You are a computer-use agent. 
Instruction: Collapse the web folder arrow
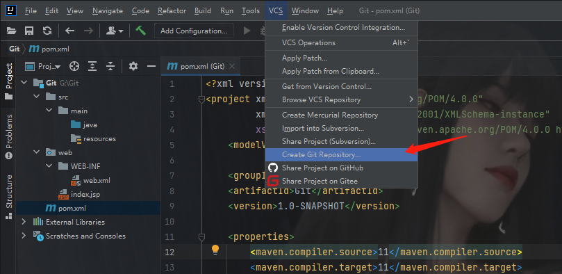36,152
